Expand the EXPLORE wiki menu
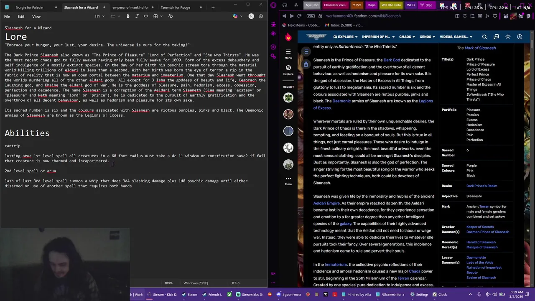This screenshot has height=301, width=535. click(345, 37)
